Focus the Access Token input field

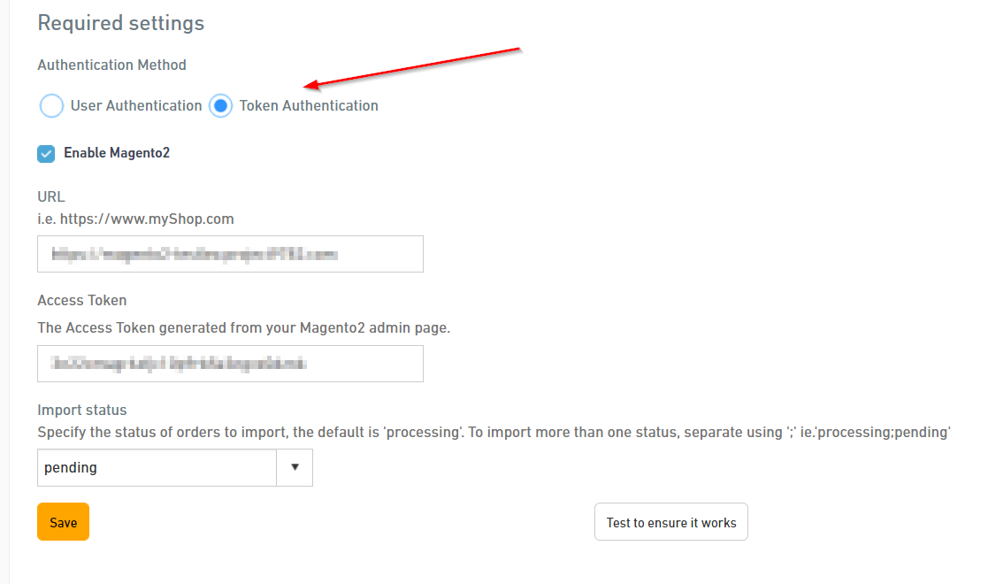pyautogui.click(x=230, y=364)
